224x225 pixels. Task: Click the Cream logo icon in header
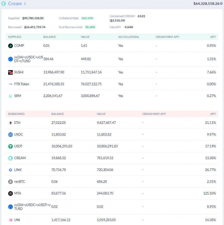click(4, 4)
